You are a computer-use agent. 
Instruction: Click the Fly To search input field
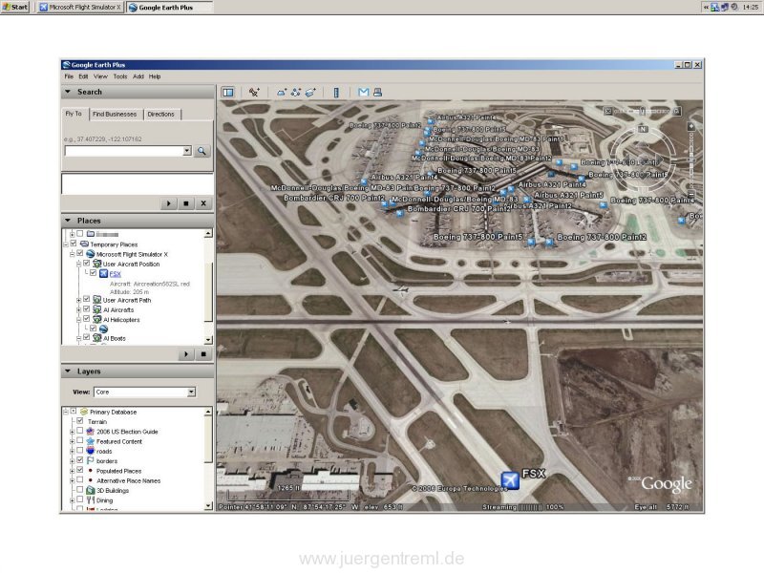pyautogui.click(x=124, y=151)
